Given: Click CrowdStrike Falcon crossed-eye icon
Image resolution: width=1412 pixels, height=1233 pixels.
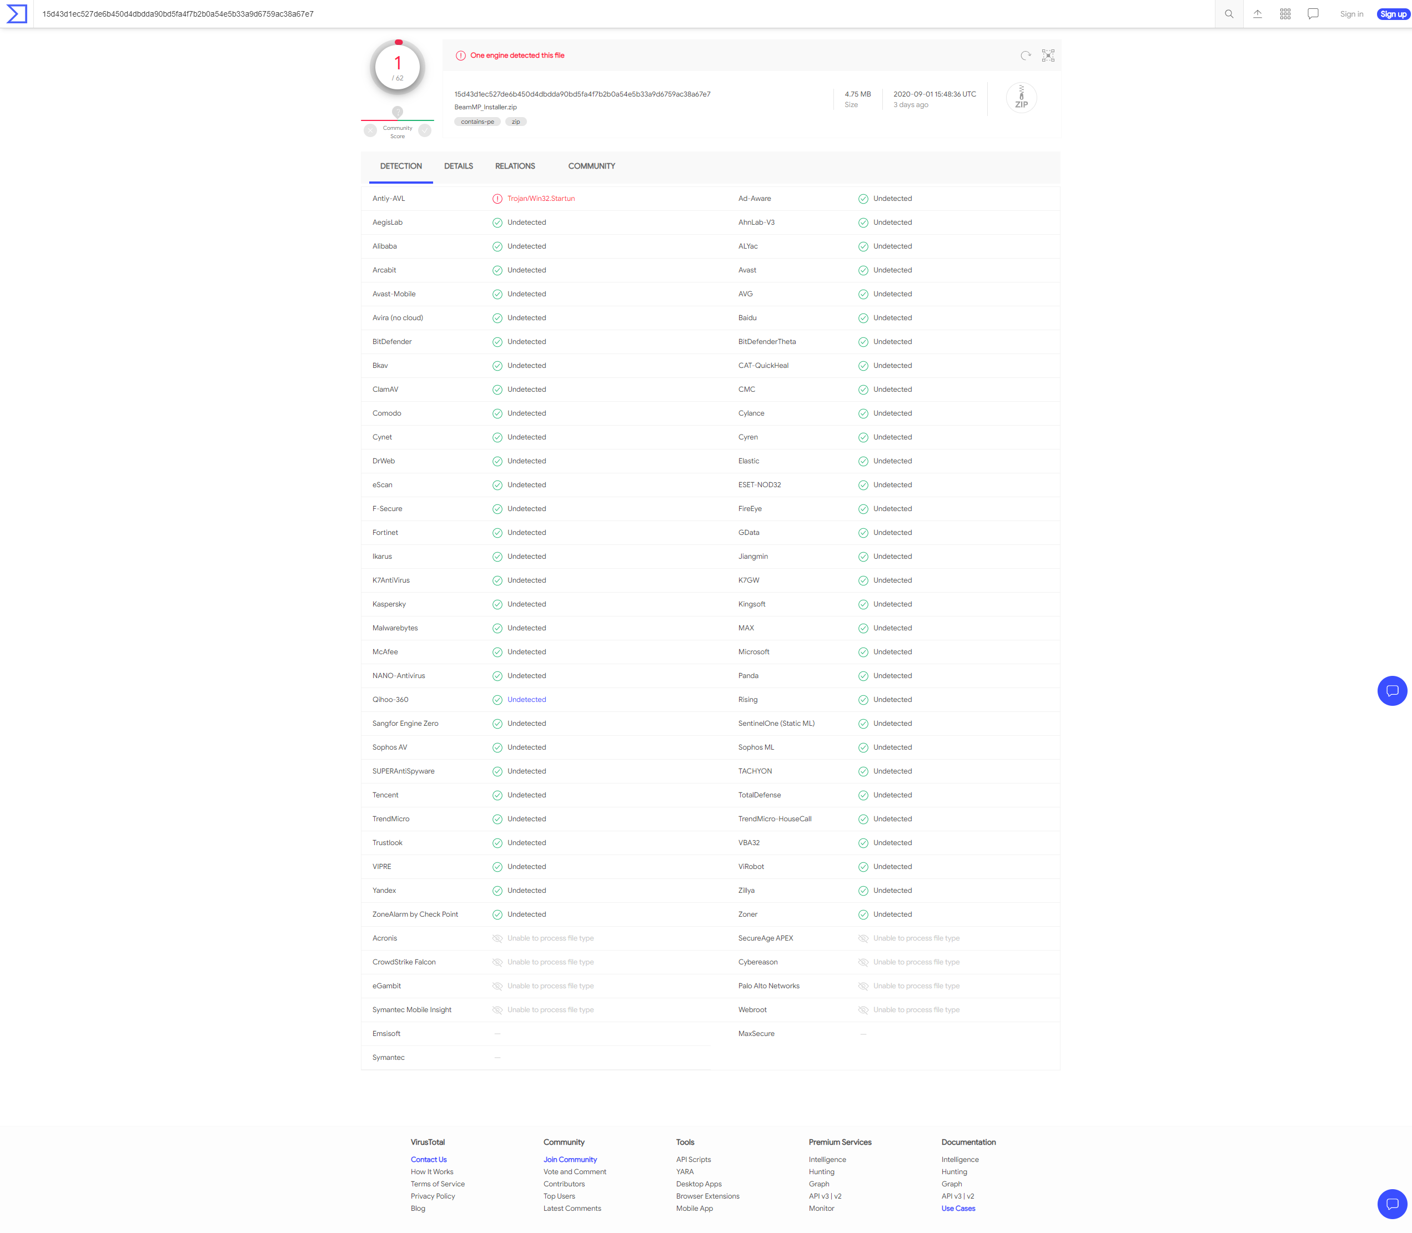Looking at the screenshot, I should pos(497,963).
